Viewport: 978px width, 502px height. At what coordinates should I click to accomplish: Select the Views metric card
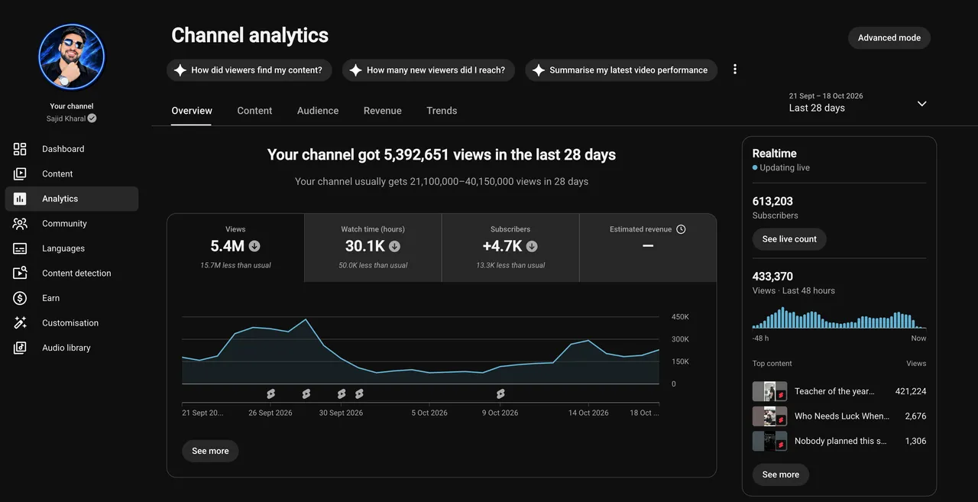235,248
